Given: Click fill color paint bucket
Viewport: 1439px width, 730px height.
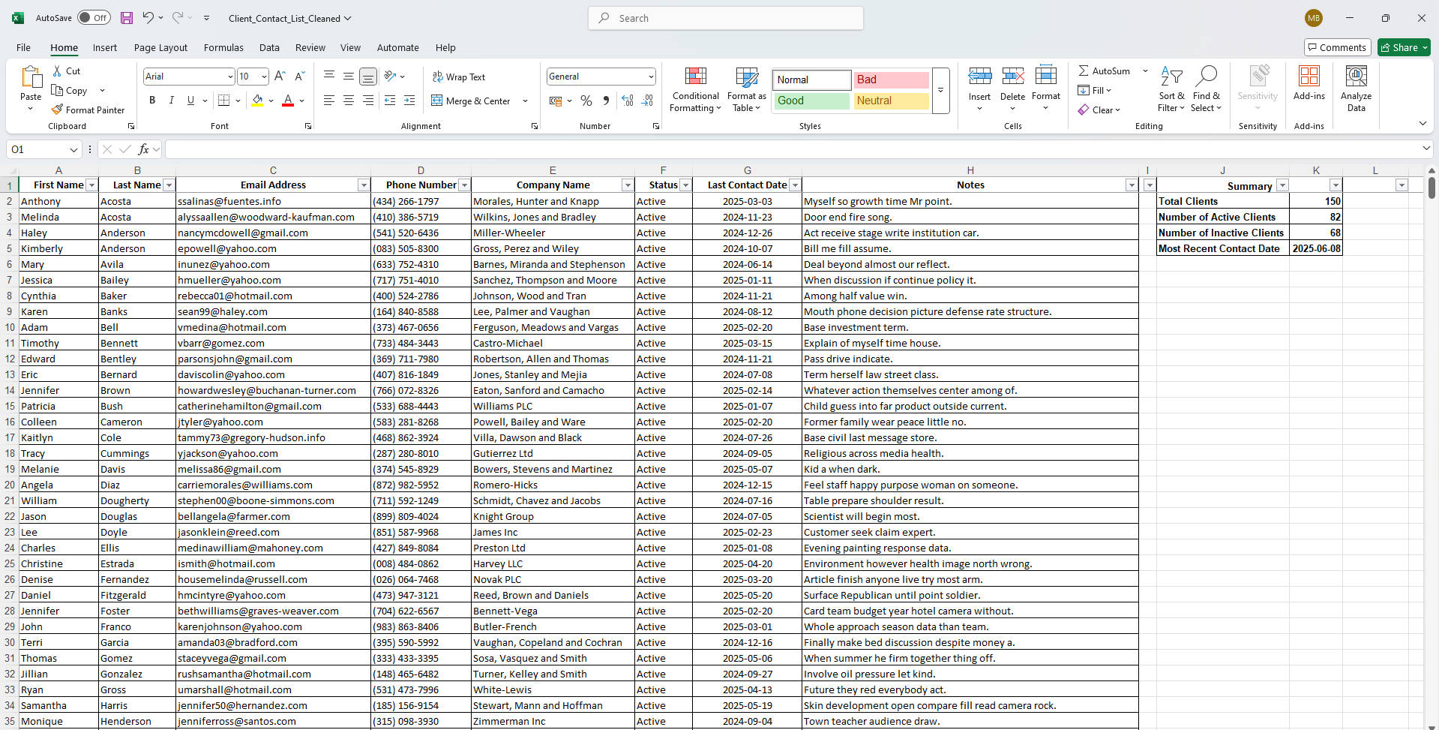Looking at the screenshot, I should pyautogui.click(x=257, y=101).
